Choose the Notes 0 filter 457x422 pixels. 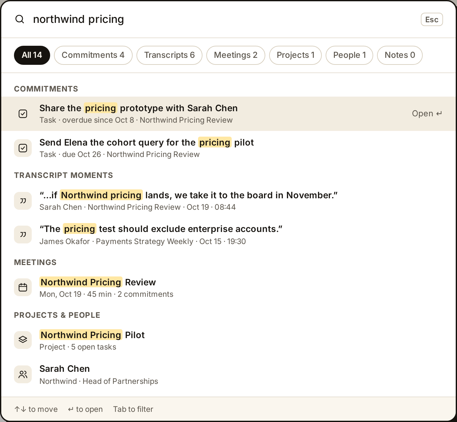(x=400, y=55)
